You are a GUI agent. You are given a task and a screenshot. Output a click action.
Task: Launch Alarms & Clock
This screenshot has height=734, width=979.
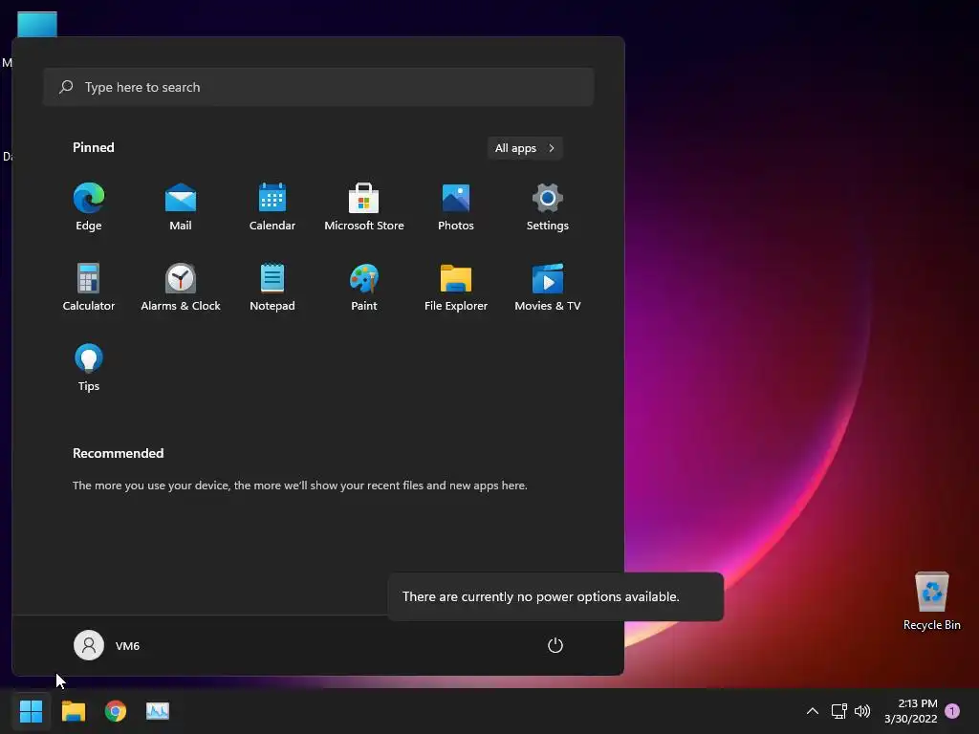click(181, 288)
